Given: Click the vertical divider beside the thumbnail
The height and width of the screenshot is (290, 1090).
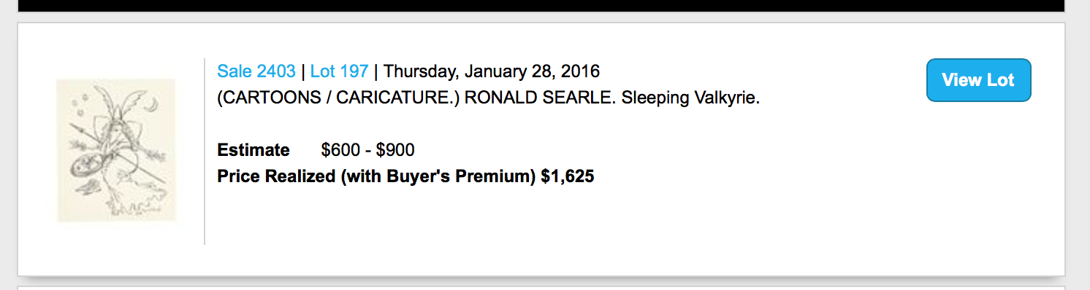Looking at the screenshot, I should (205, 151).
